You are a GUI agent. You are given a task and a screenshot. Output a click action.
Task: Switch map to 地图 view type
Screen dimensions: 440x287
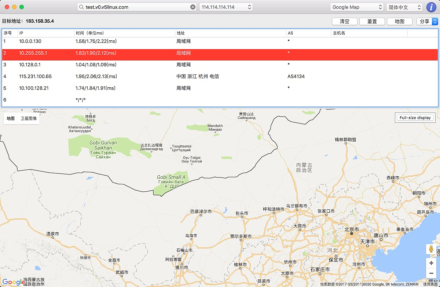[11, 118]
